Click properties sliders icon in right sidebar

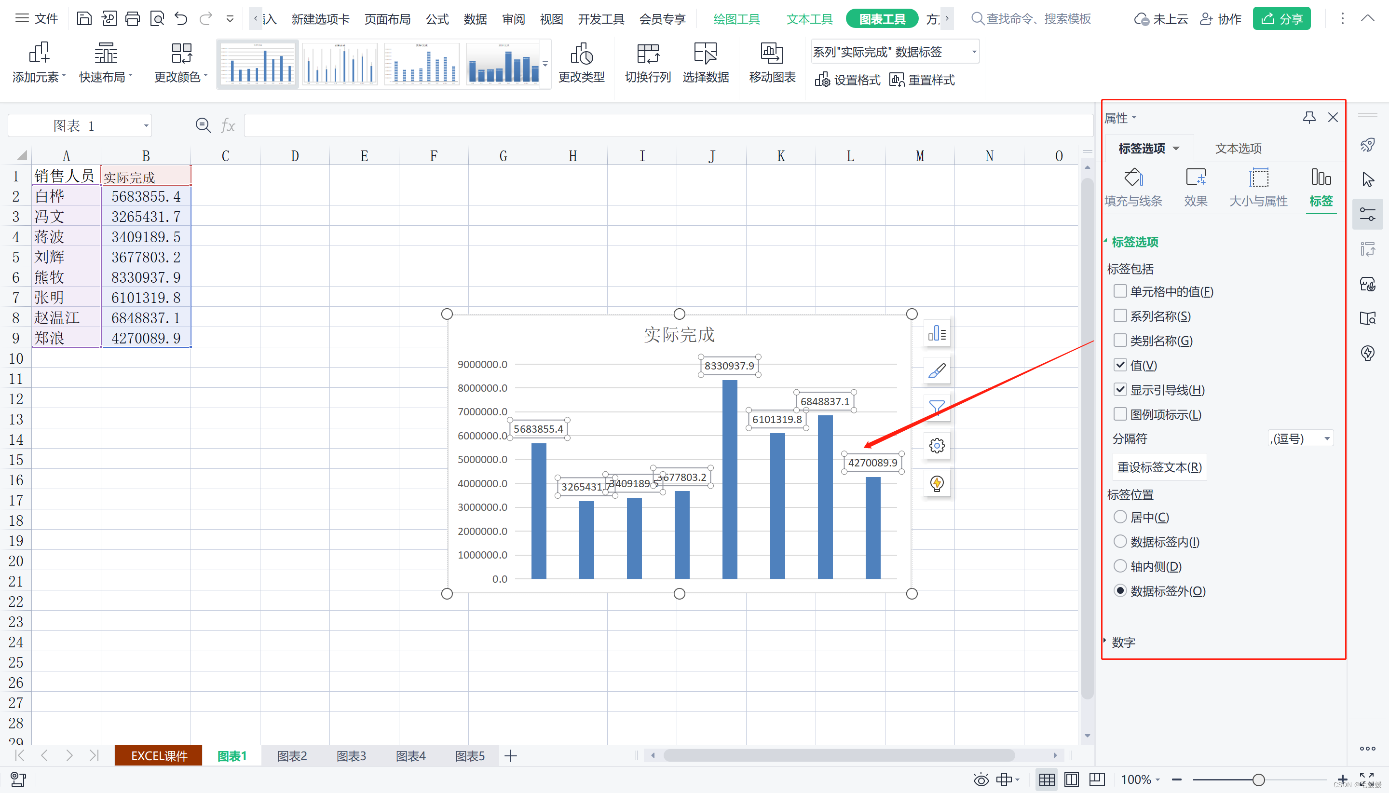pyautogui.click(x=1368, y=214)
